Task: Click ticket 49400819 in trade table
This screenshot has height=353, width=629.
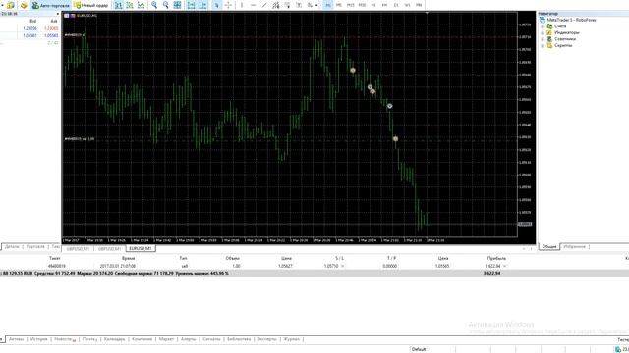Action: [57, 266]
